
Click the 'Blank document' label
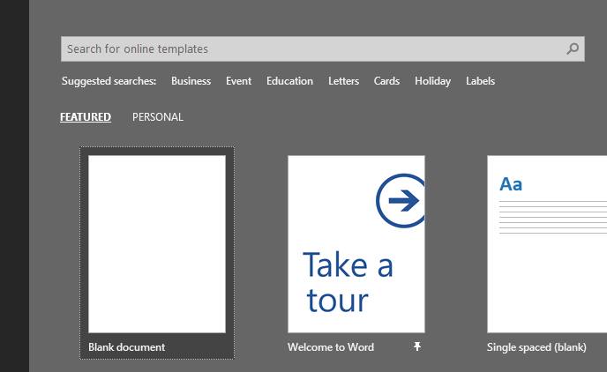coord(126,346)
